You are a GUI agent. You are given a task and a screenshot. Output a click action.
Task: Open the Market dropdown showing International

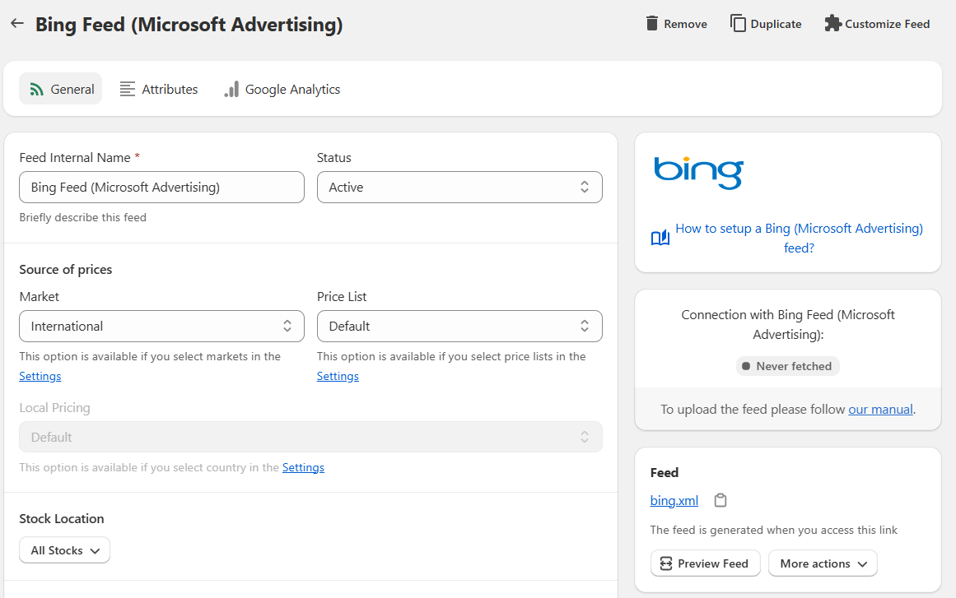tap(161, 326)
